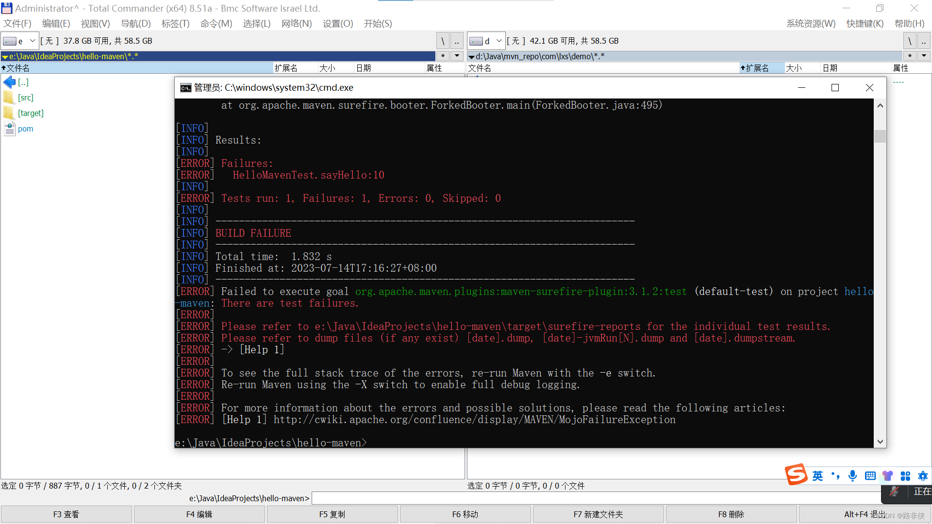This screenshot has height=524, width=932.
Task: Select the src folder icon
Action: click(9, 98)
